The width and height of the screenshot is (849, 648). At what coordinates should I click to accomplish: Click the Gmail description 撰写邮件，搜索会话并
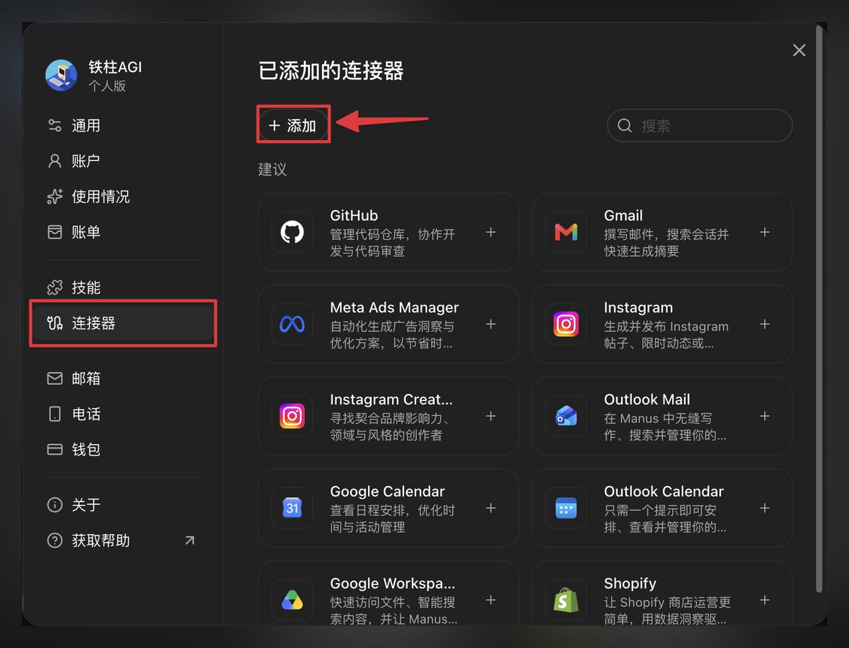coord(666,234)
